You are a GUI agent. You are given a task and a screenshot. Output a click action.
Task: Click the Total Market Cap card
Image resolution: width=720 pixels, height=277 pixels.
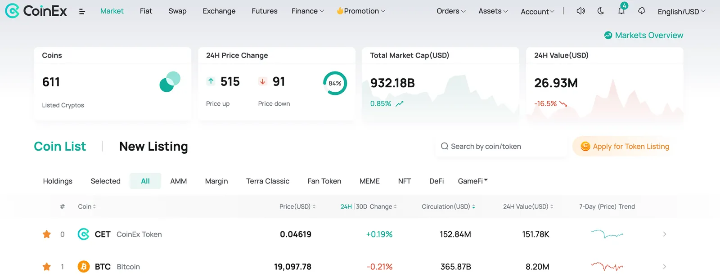coord(441,85)
